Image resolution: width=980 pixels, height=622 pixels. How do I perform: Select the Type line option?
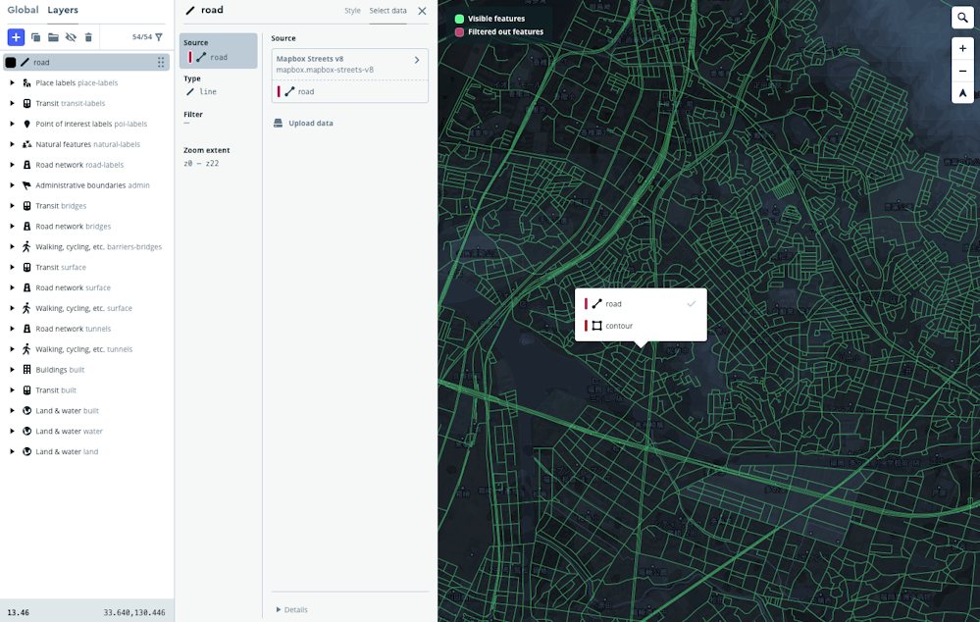[x=218, y=86]
